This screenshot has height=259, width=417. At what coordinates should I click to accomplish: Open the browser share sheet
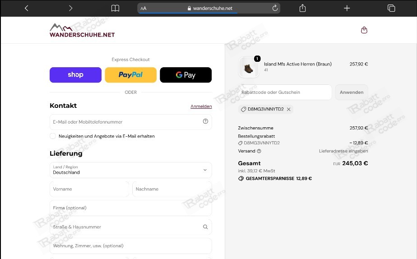pos(302,8)
